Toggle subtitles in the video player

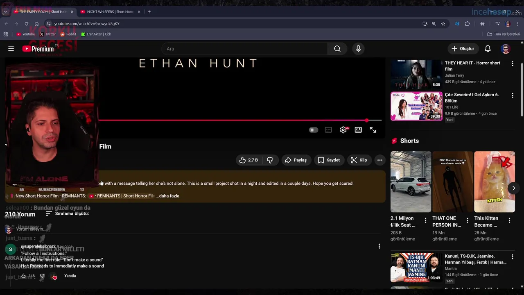click(328, 130)
